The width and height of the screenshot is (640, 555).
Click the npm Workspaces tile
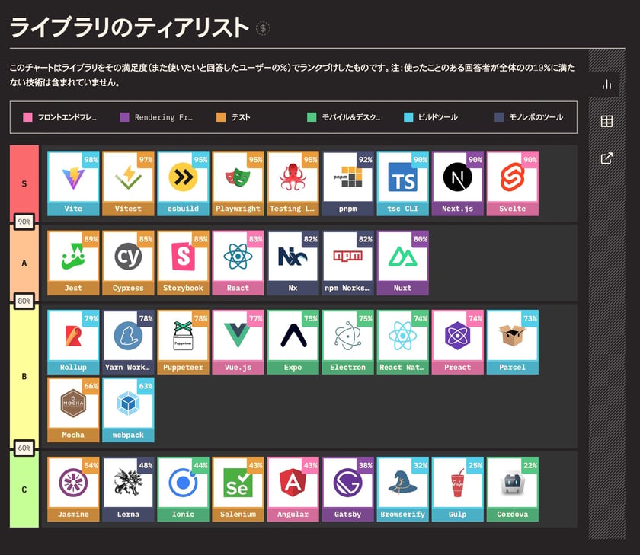347,263
